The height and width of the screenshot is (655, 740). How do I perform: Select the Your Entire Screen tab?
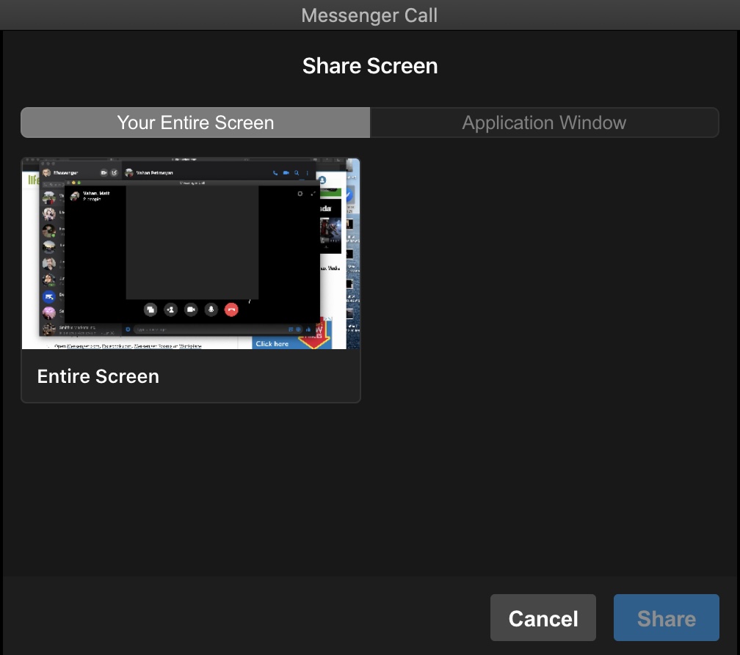click(x=195, y=122)
